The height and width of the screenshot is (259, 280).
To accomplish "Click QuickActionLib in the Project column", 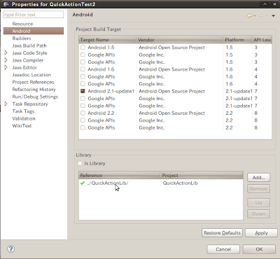I will 180,183.
